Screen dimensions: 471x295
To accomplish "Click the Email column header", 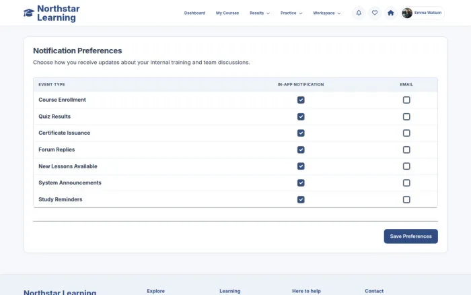I will (x=406, y=84).
